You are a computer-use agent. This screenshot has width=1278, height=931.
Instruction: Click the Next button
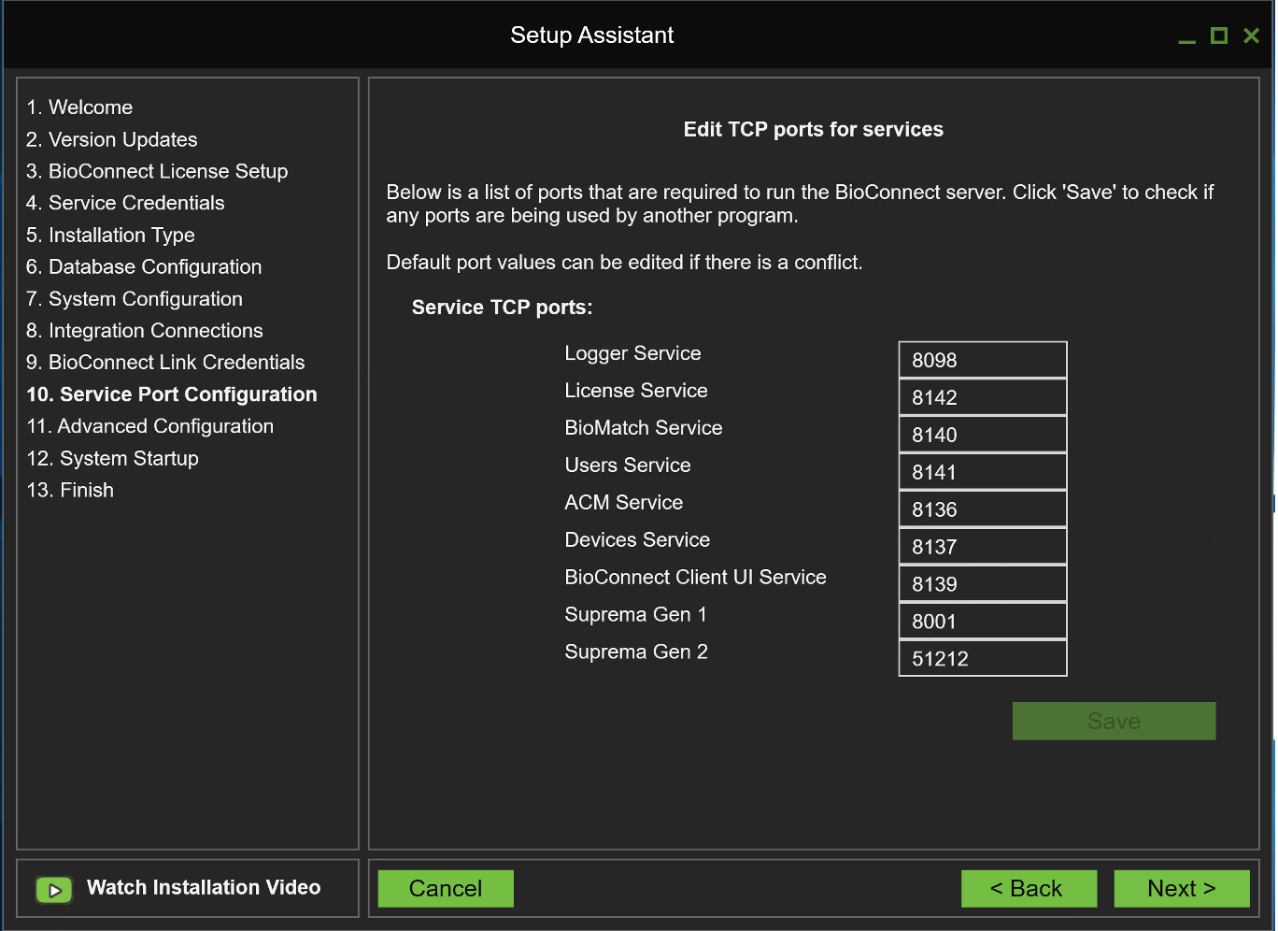point(1181,888)
